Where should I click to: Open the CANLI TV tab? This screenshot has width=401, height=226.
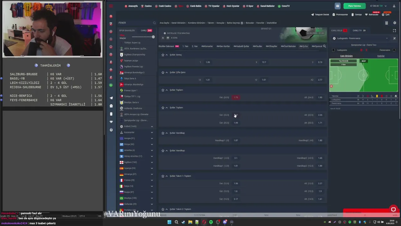pyautogui.click(x=359, y=30)
